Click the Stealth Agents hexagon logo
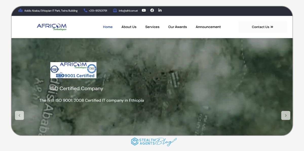 click(135, 141)
